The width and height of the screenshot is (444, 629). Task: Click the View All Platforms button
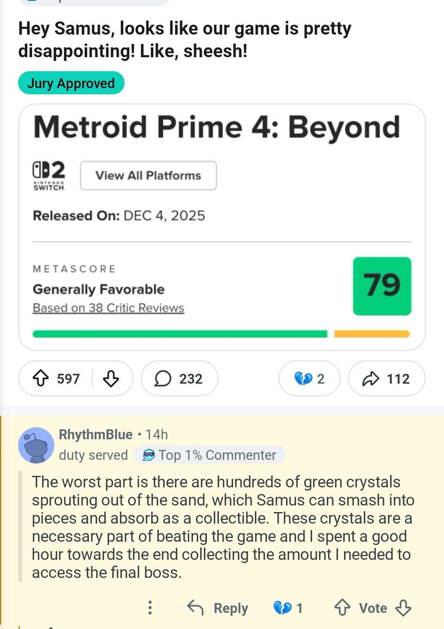pos(148,176)
